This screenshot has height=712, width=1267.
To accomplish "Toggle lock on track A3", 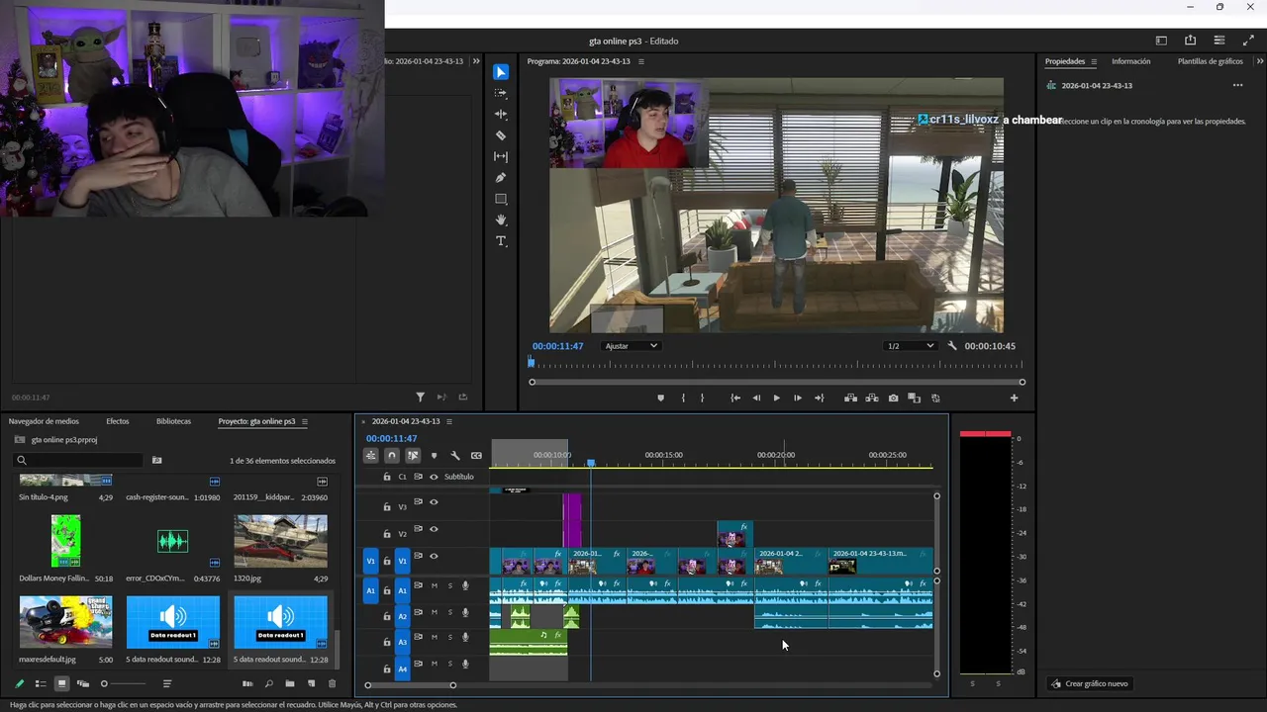I will point(387,643).
